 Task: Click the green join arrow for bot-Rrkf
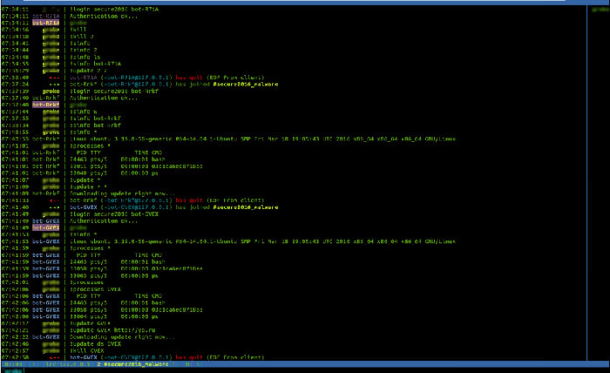54,85
